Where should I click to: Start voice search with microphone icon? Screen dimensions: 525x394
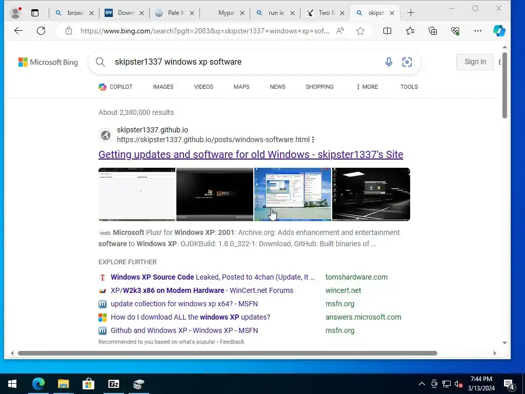click(389, 62)
